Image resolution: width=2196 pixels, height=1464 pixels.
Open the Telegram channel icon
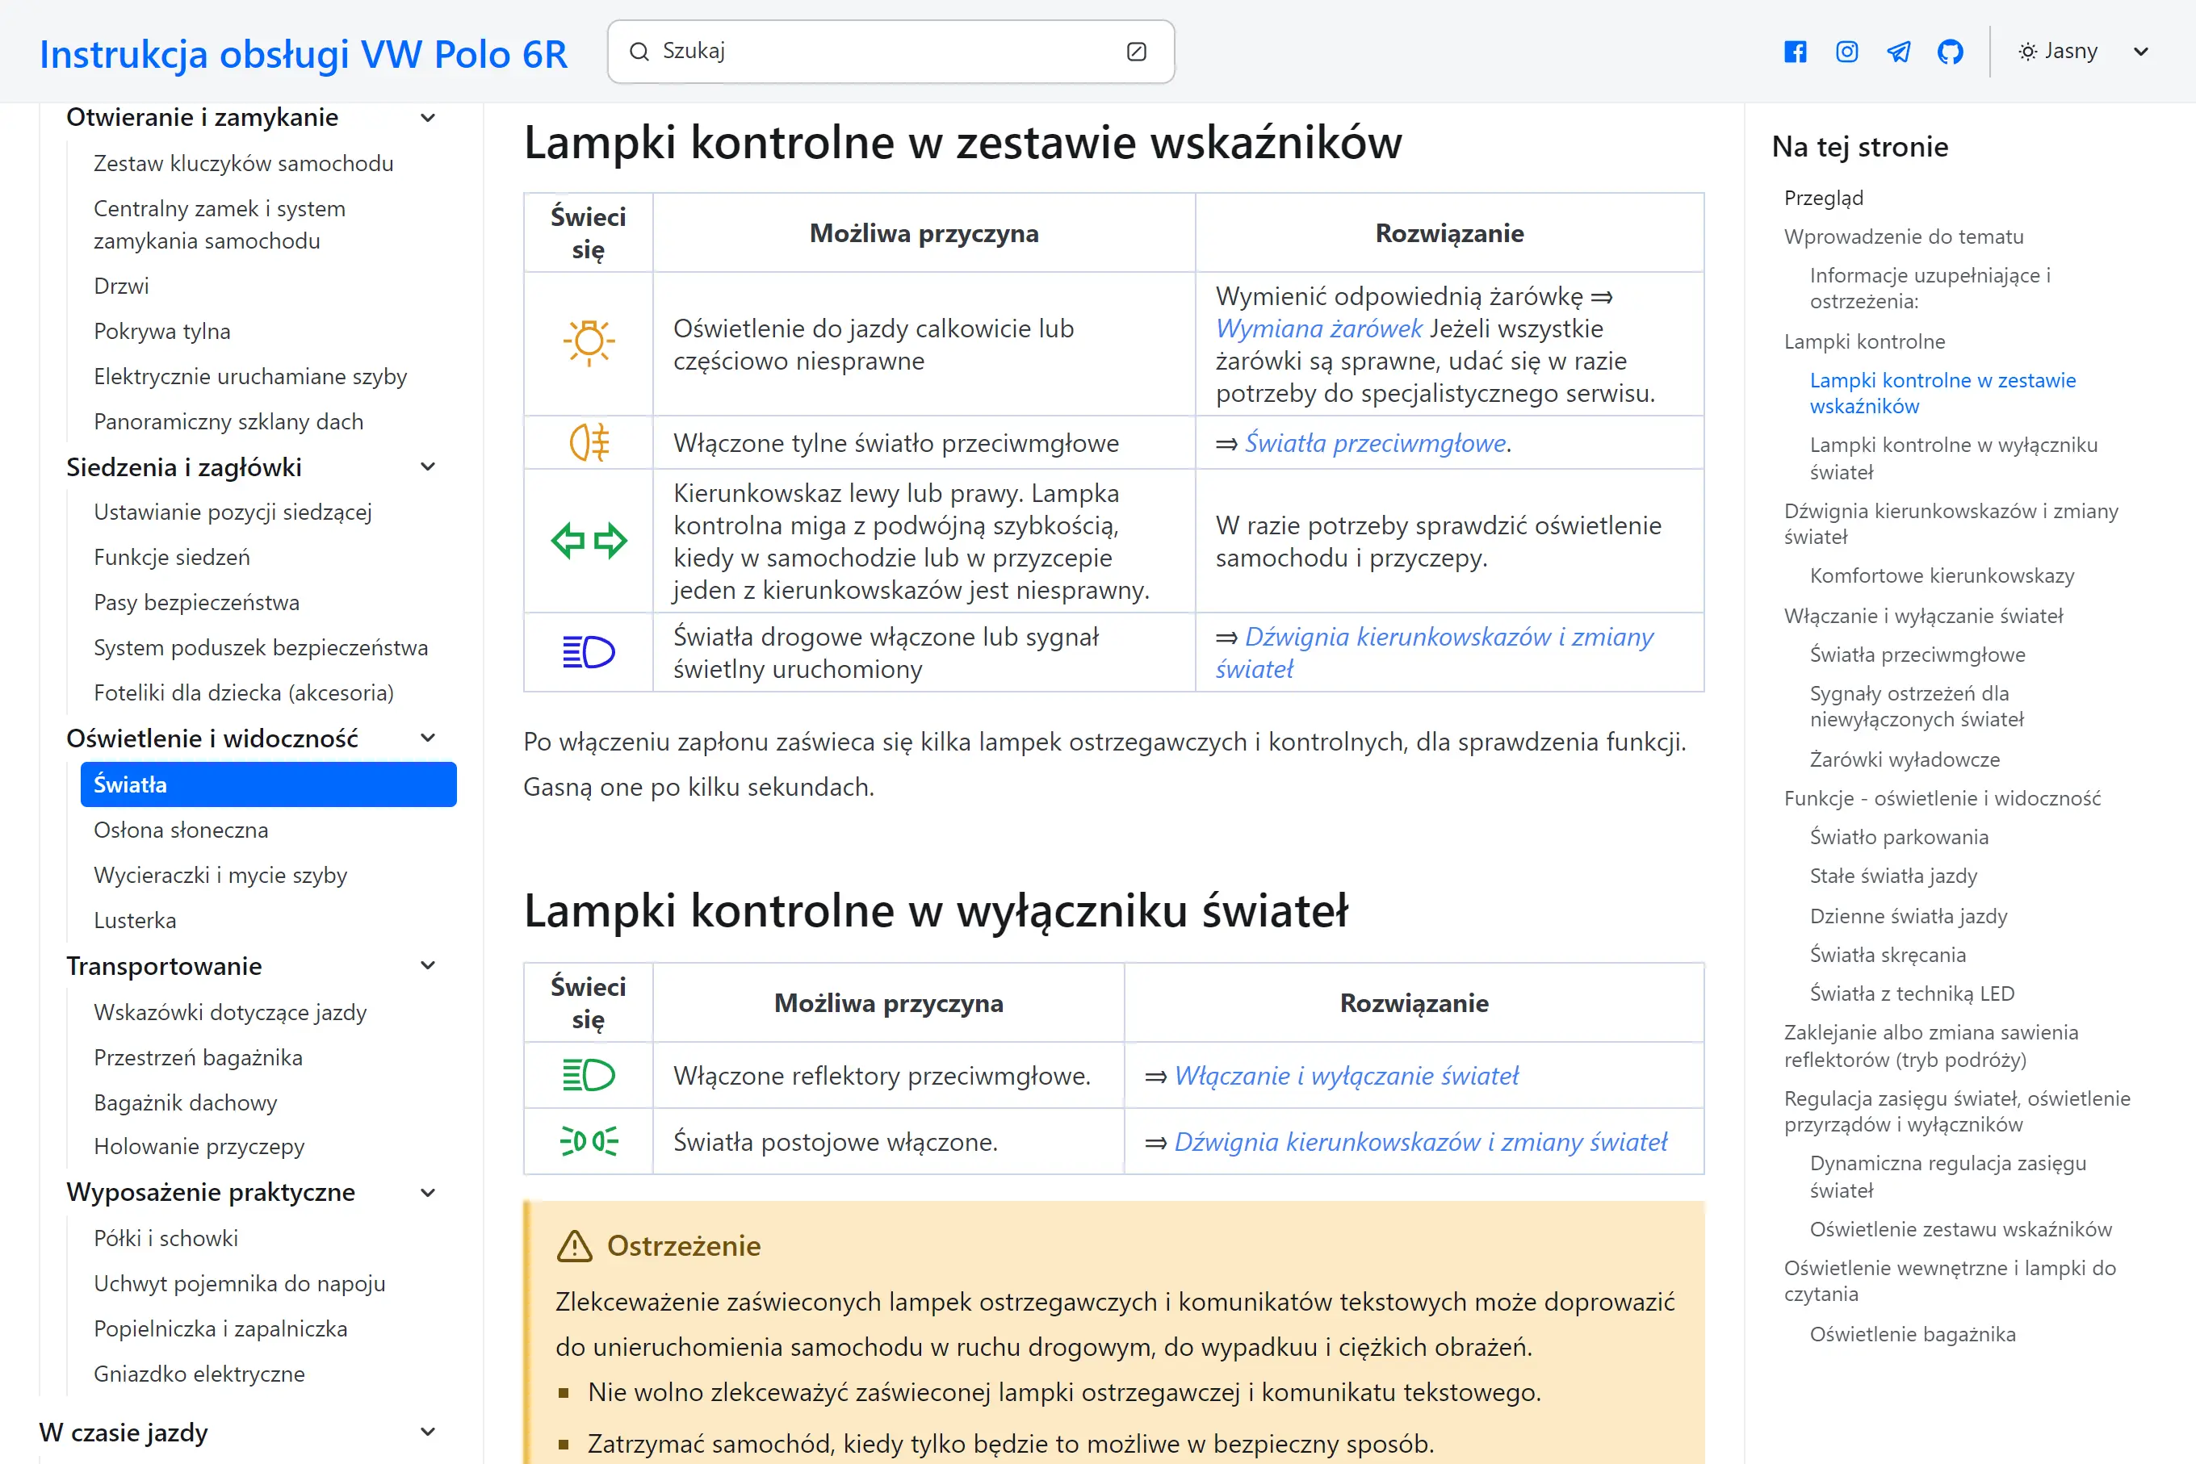coord(1898,52)
